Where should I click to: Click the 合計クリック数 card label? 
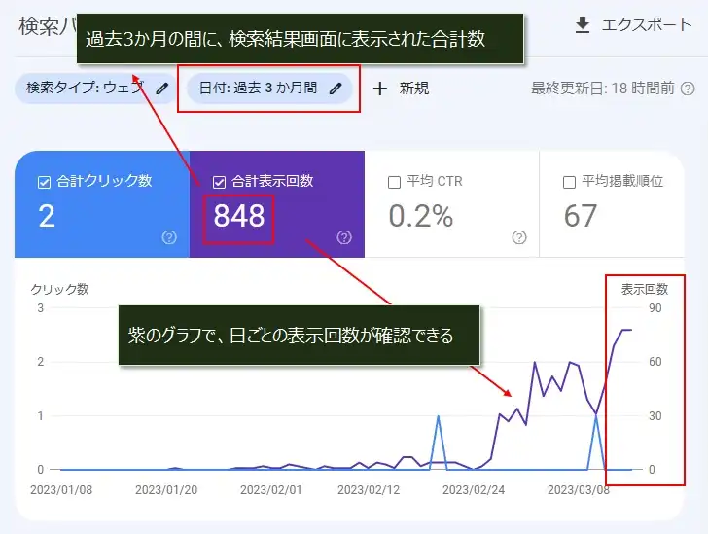[104, 181]
